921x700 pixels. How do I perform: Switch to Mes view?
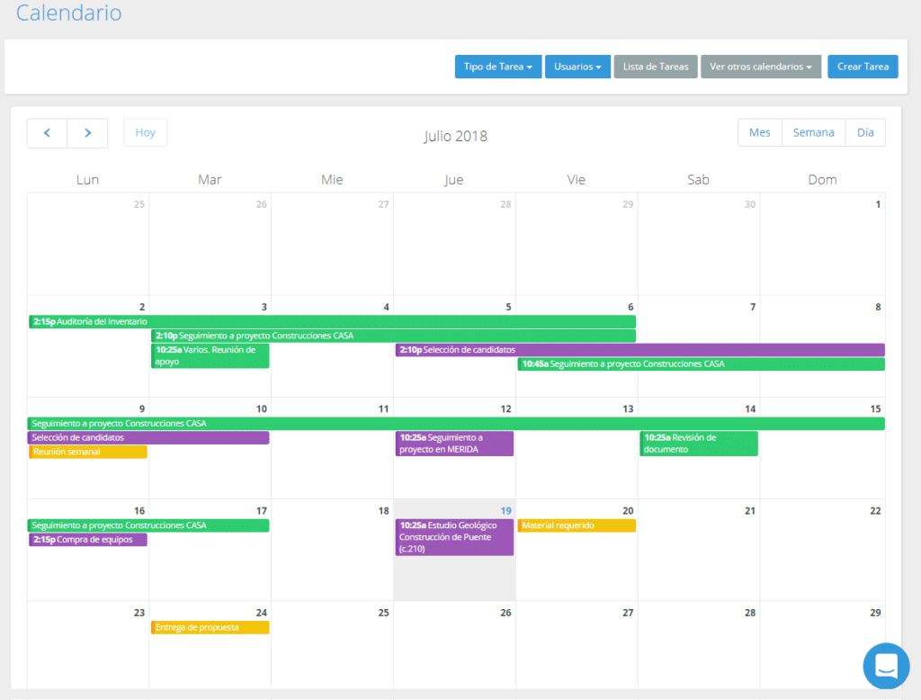coord(760,132)
